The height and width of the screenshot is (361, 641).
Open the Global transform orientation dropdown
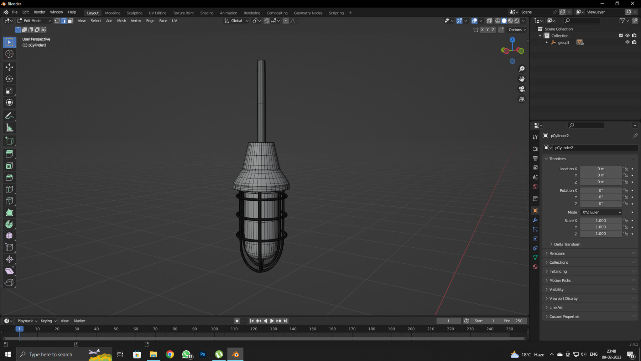click(235, 21)
